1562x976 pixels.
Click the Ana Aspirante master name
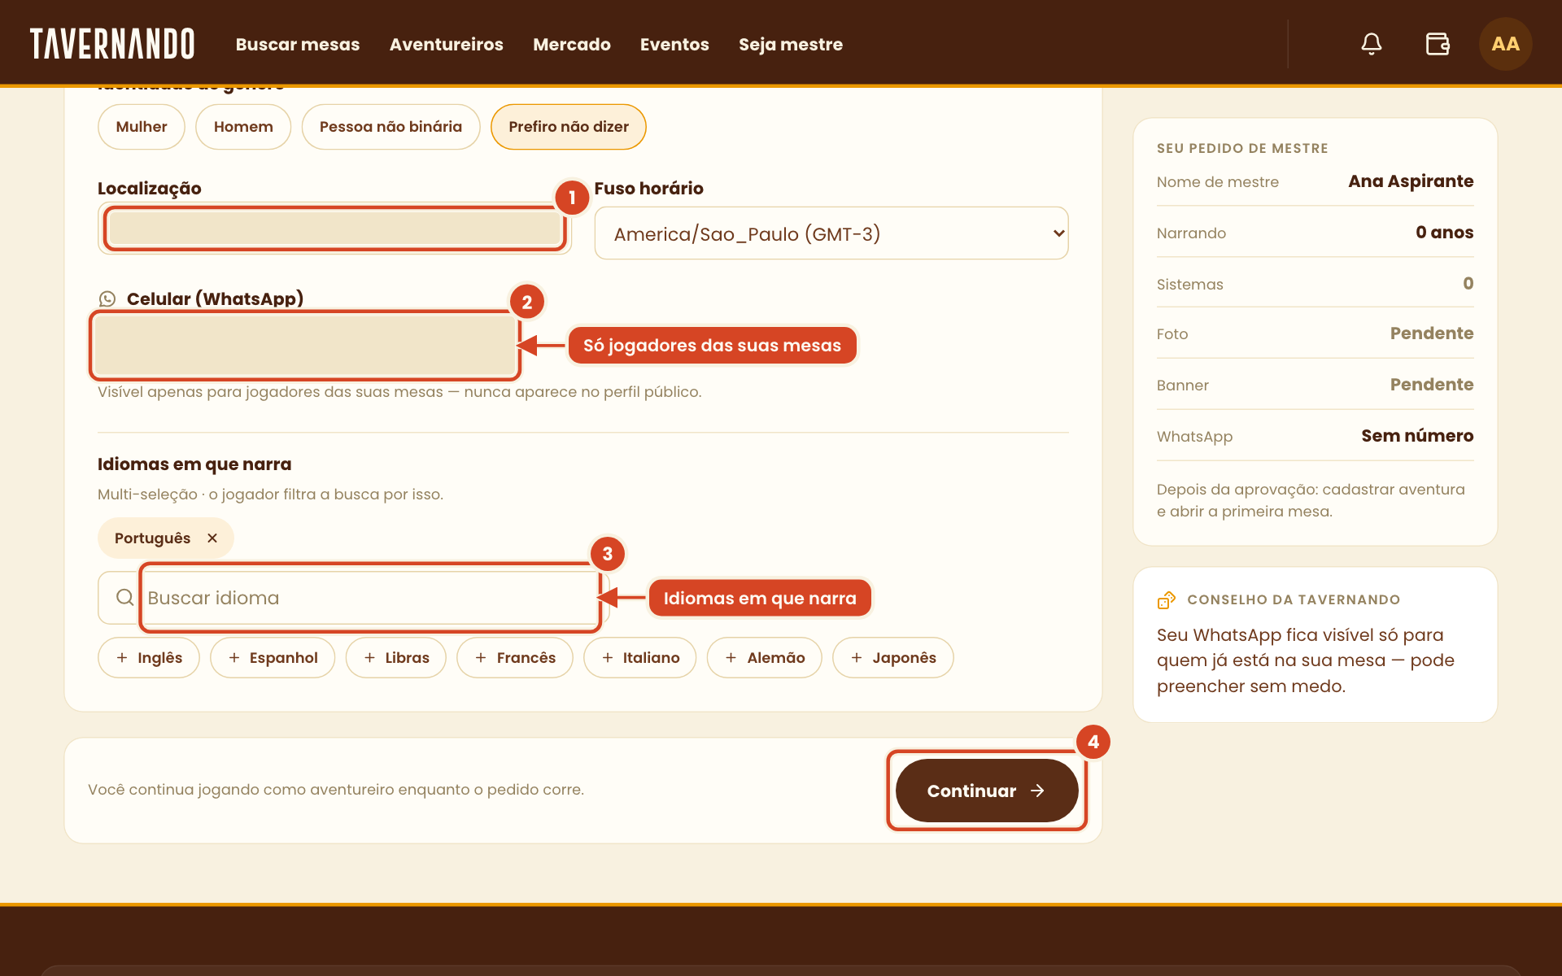pyautogui.click(x=1411, y=181)
